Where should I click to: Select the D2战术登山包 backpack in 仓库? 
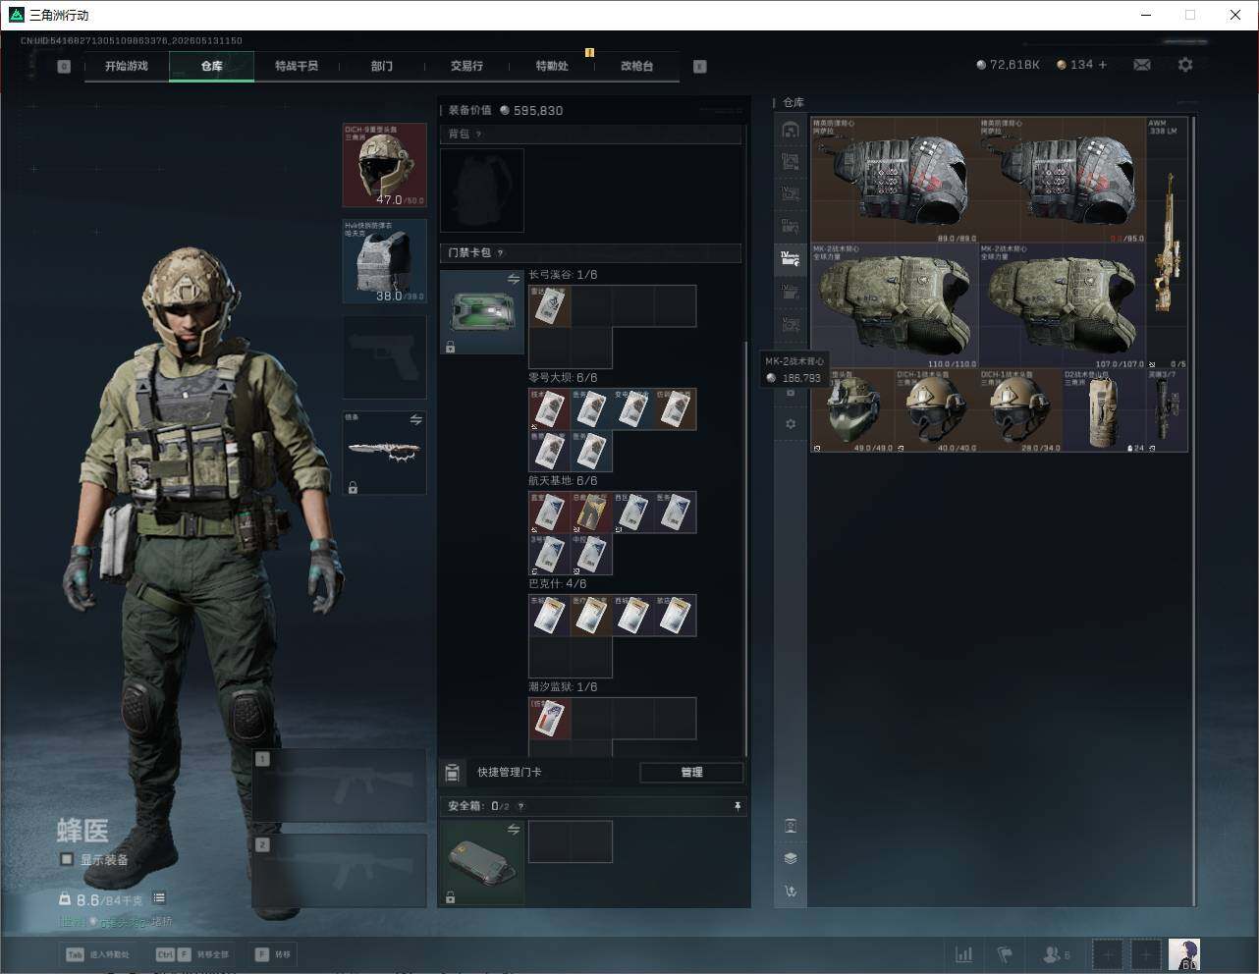(x=1105, y=410)
